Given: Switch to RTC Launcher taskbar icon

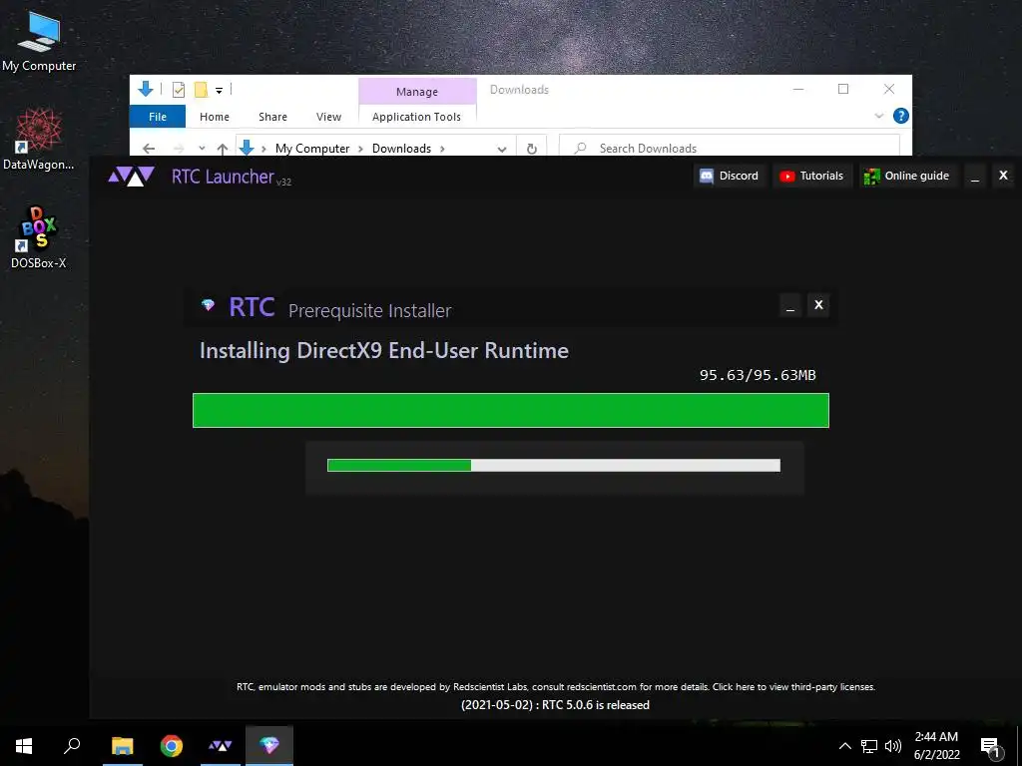Looking at the screenshot, I should [x=221, y=746].
